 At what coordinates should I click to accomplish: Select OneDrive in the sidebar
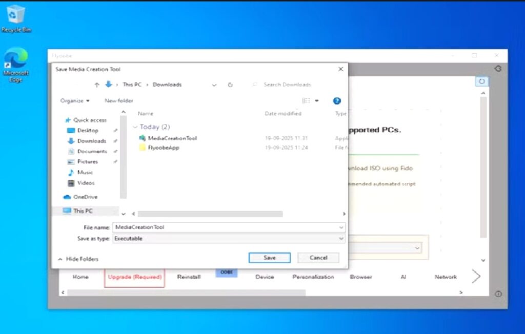[x=85, y=197]
